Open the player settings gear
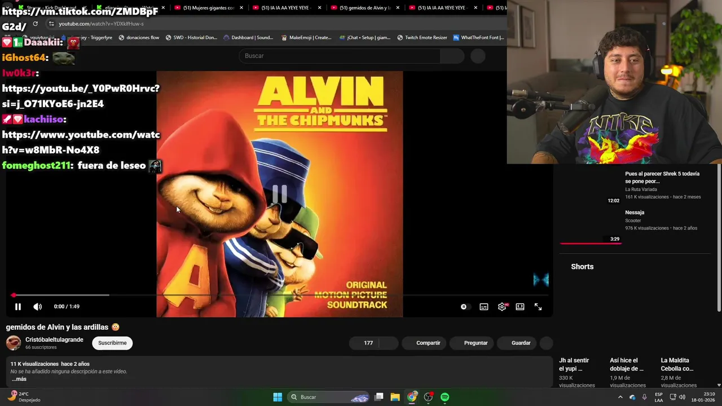This screenshot has width=722, height=406. point(502,307)
